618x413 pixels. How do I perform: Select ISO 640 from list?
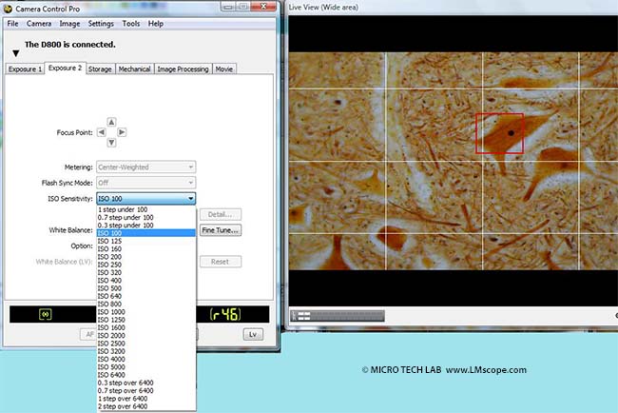146,296
